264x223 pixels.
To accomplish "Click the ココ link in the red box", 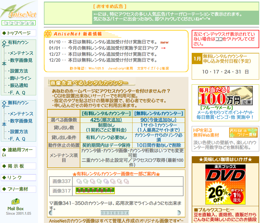I will pos(219,39).
